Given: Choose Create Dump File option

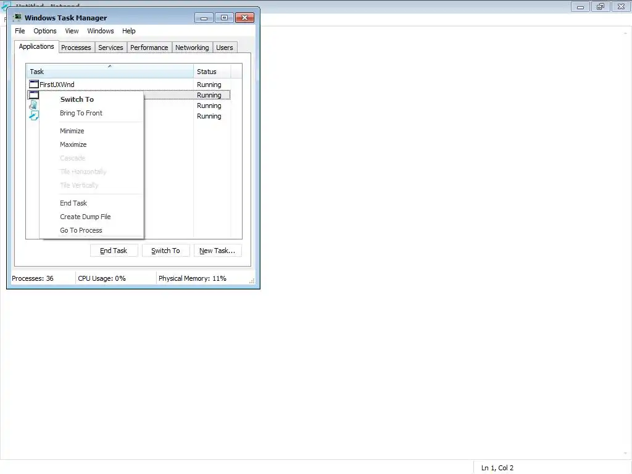Looking at the screenshot, I should (91, 217).
